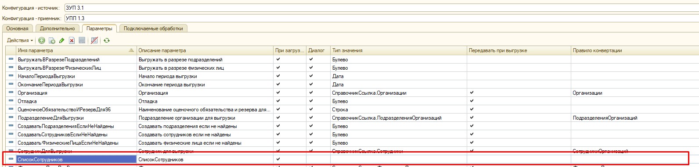Select the СоздаватьСотрудниковЕслиНеНайдены name cell
The image size is (699, 167).
click(76, 134)
